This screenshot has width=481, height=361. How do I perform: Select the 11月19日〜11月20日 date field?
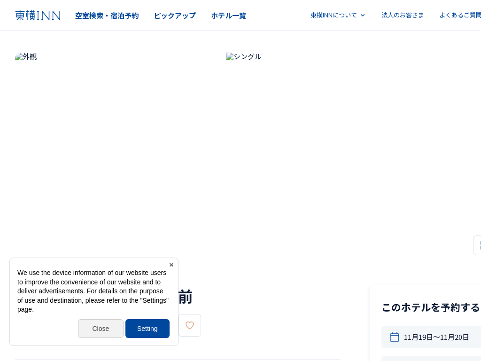[436, 337]
